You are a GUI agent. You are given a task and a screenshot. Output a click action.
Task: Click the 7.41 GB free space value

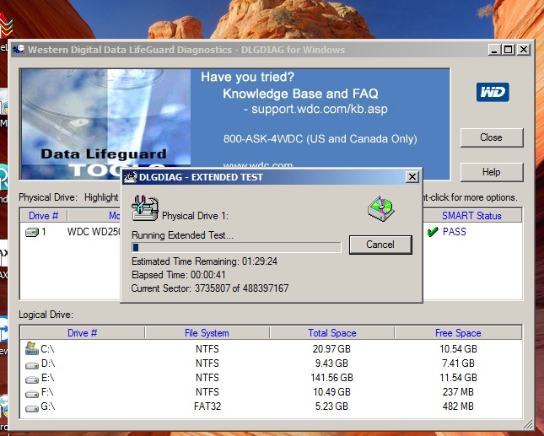click(x=458, y=363)
